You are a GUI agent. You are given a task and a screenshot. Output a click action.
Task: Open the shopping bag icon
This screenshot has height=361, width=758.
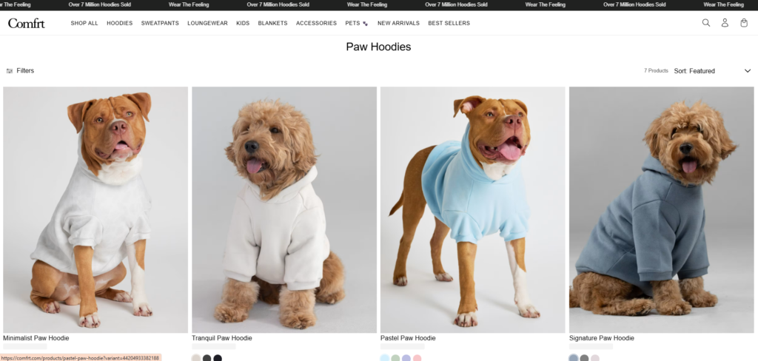744,23
